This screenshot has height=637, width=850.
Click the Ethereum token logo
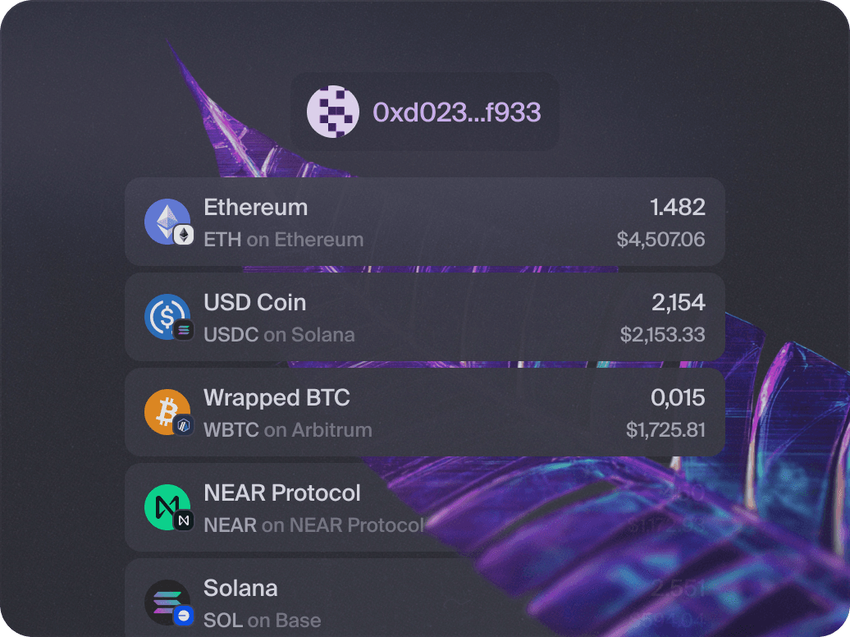pos(167,222)
